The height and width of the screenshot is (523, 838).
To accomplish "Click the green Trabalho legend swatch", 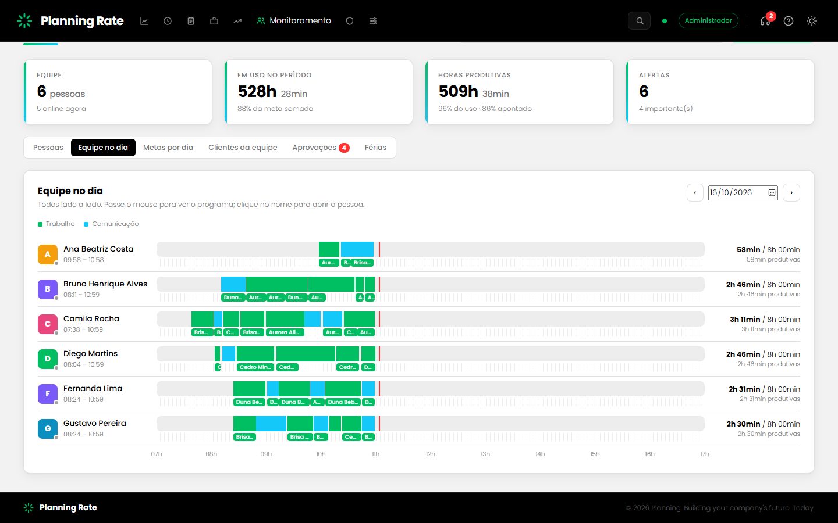I will pyautogui.click(x=40, y=224).
